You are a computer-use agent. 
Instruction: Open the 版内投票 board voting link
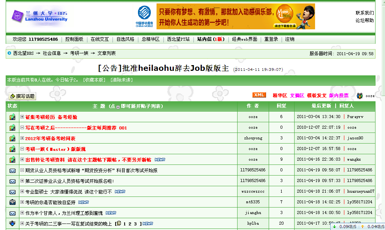(339, 96)
